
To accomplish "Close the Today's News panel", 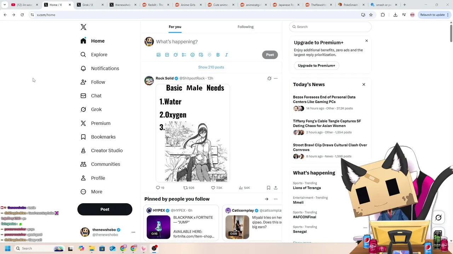I will coord(363,84).
